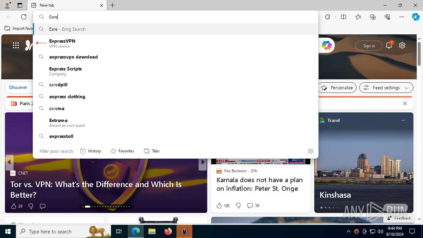Choose the exredpill suggestion

coord(176,85)
